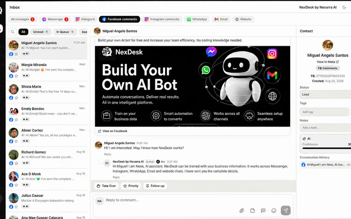Take Over the conversation
The image size is (351, 219).
tap(106, 186)
